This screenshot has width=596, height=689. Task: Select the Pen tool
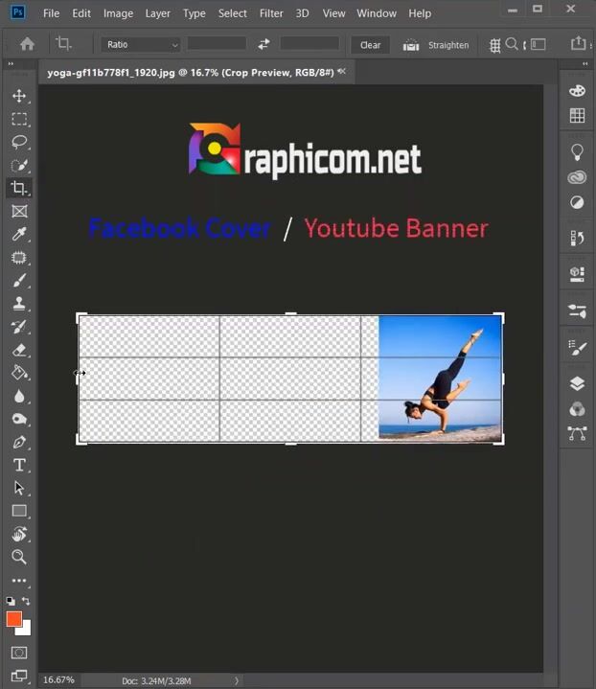19,442
